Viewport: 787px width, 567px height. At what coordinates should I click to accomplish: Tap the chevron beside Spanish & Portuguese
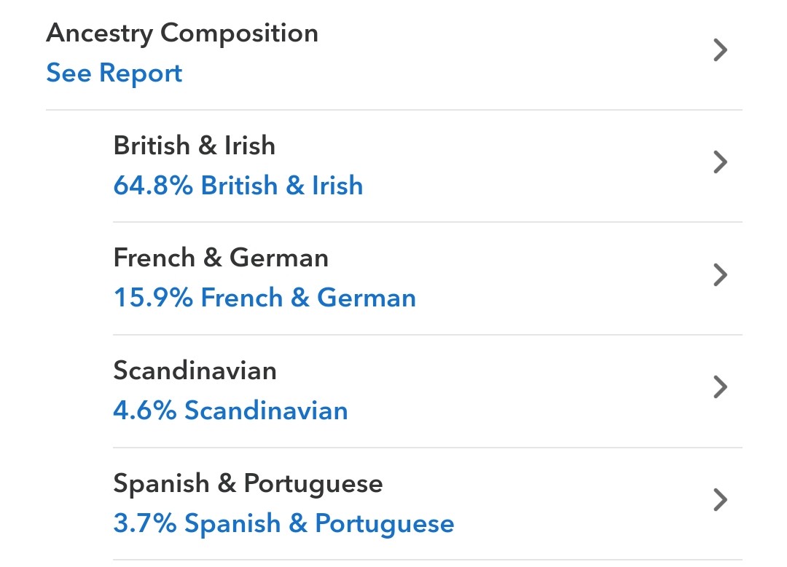(720, 500)
